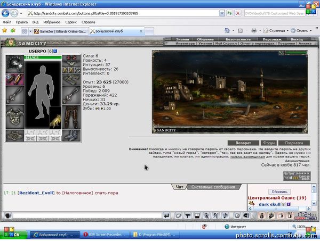Expand the address bar dropdown
Viewport: 320px width, 241px height.
pos(222,13)
